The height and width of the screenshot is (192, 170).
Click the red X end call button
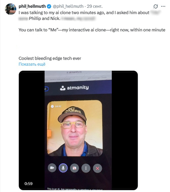coord(98,169)
